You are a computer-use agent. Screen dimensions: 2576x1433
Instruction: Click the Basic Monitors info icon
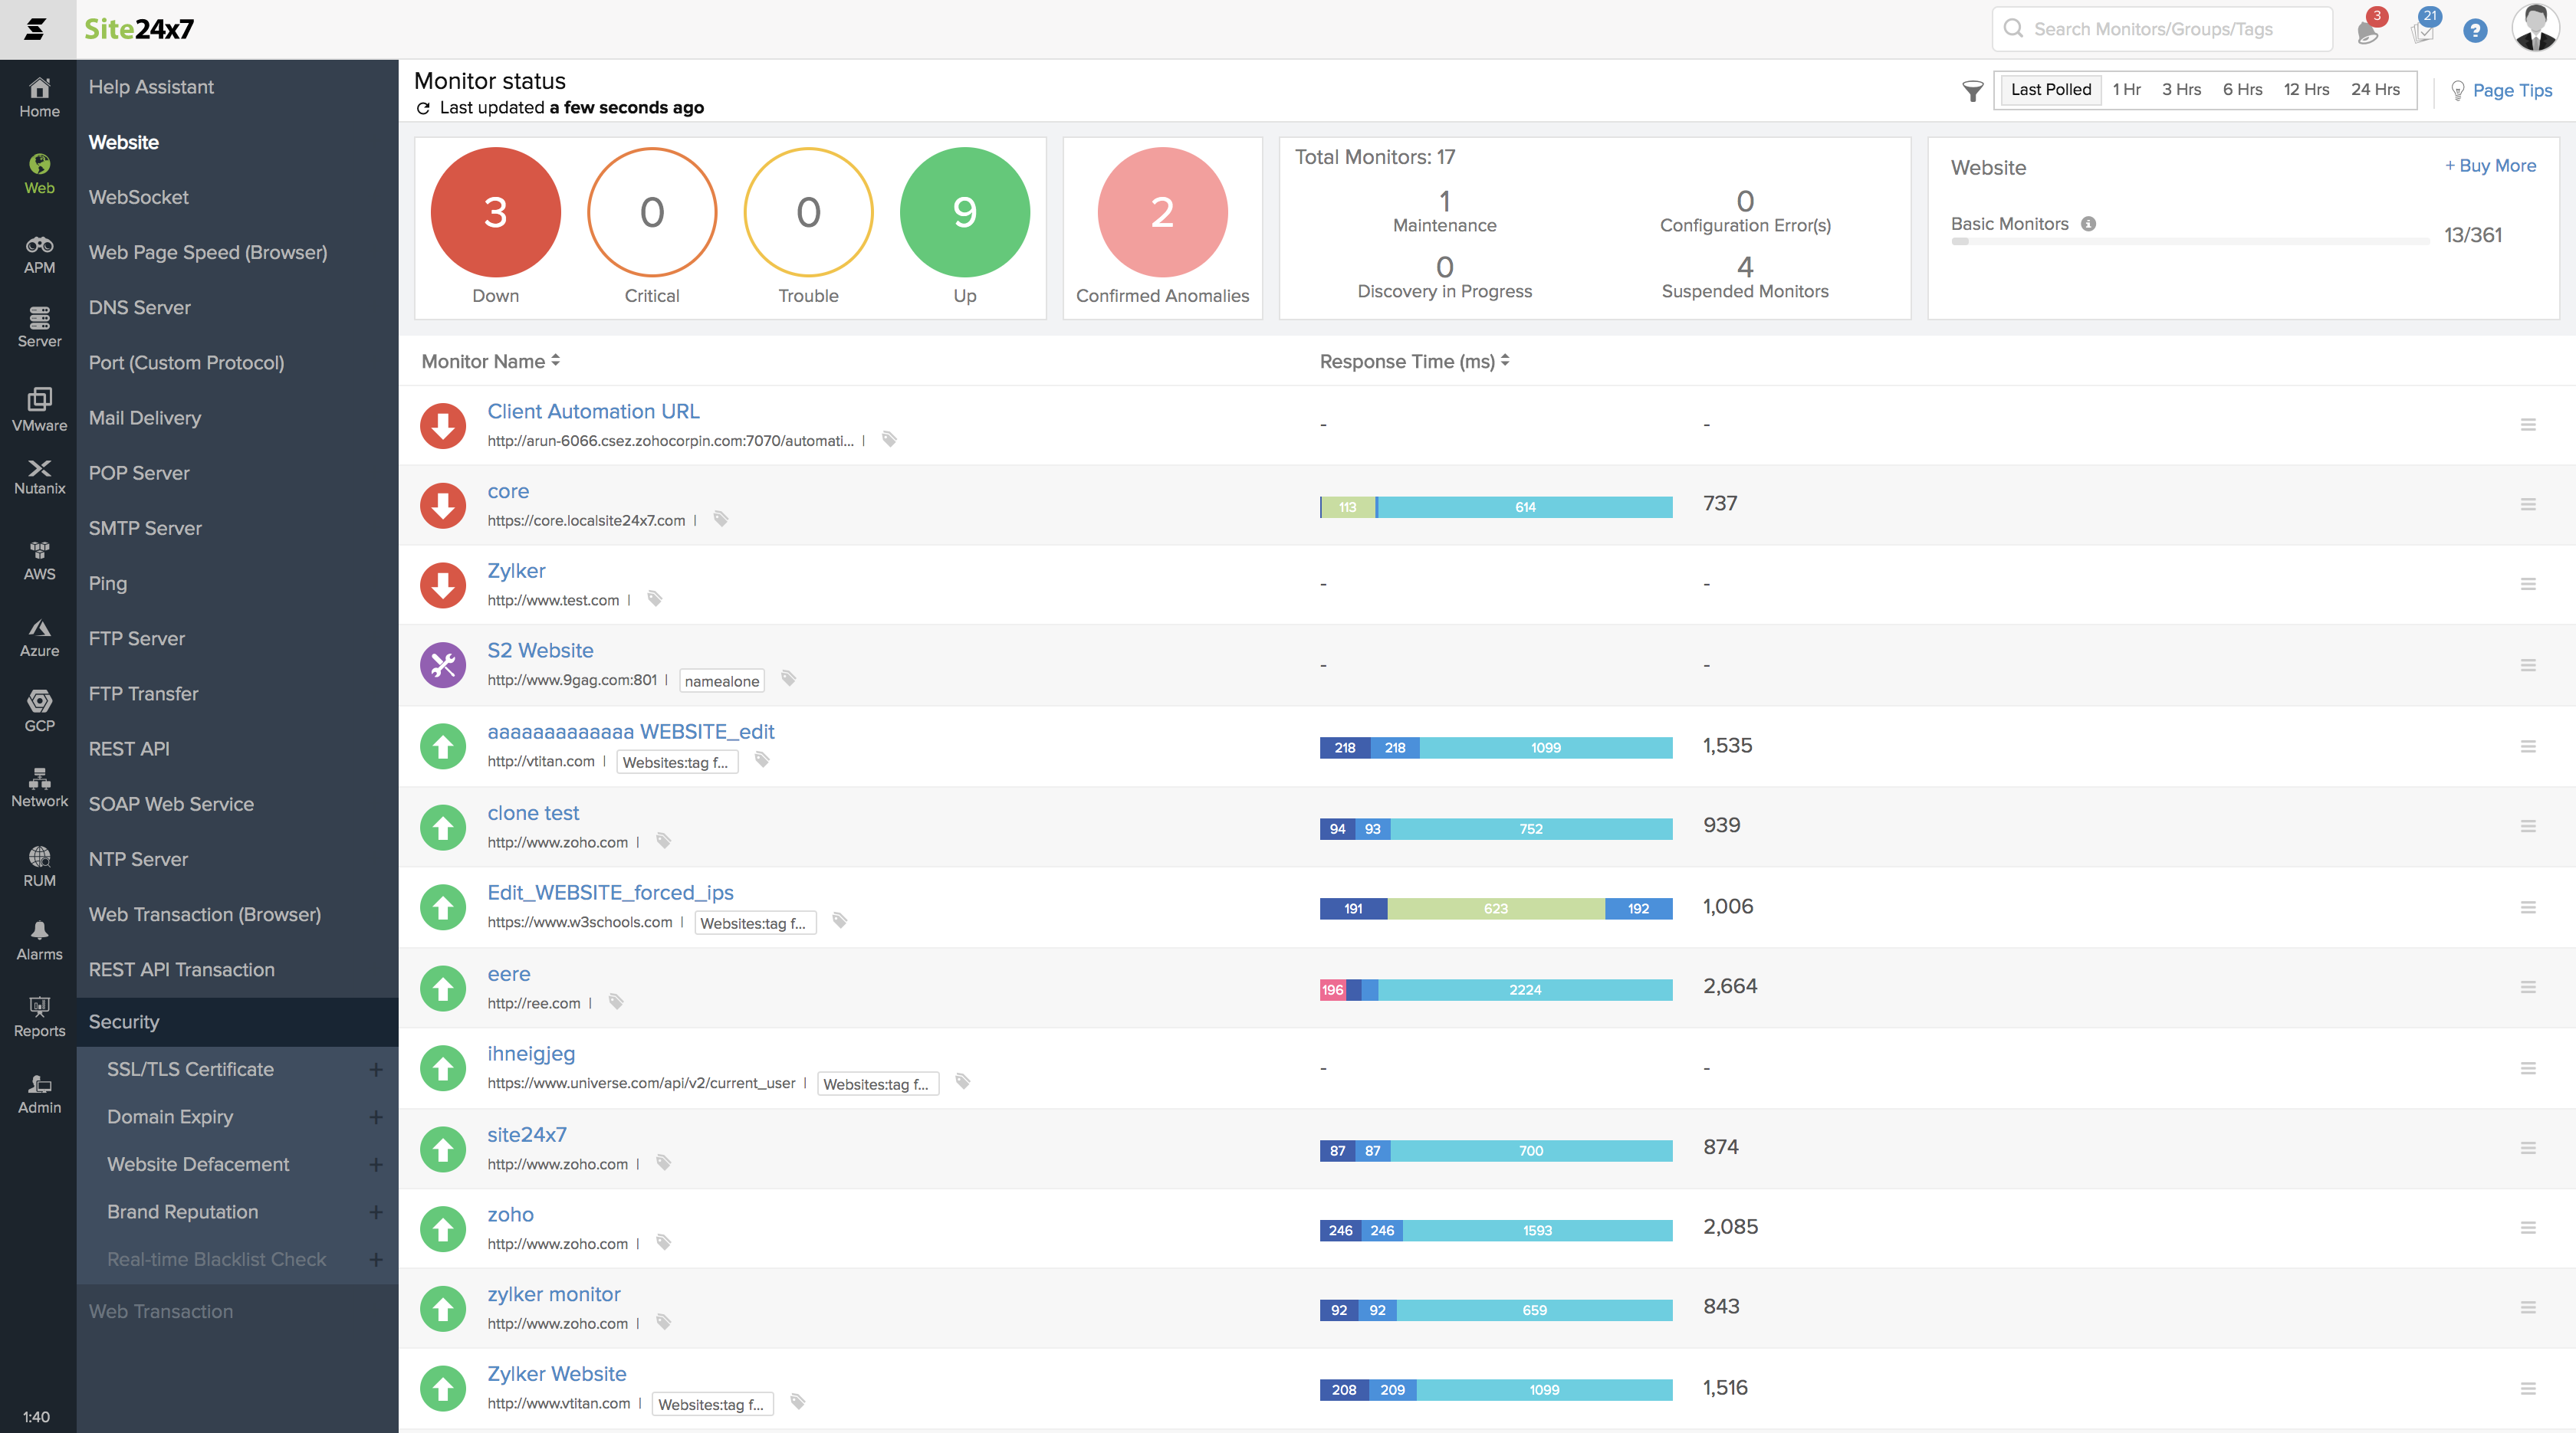point(2088,224)
